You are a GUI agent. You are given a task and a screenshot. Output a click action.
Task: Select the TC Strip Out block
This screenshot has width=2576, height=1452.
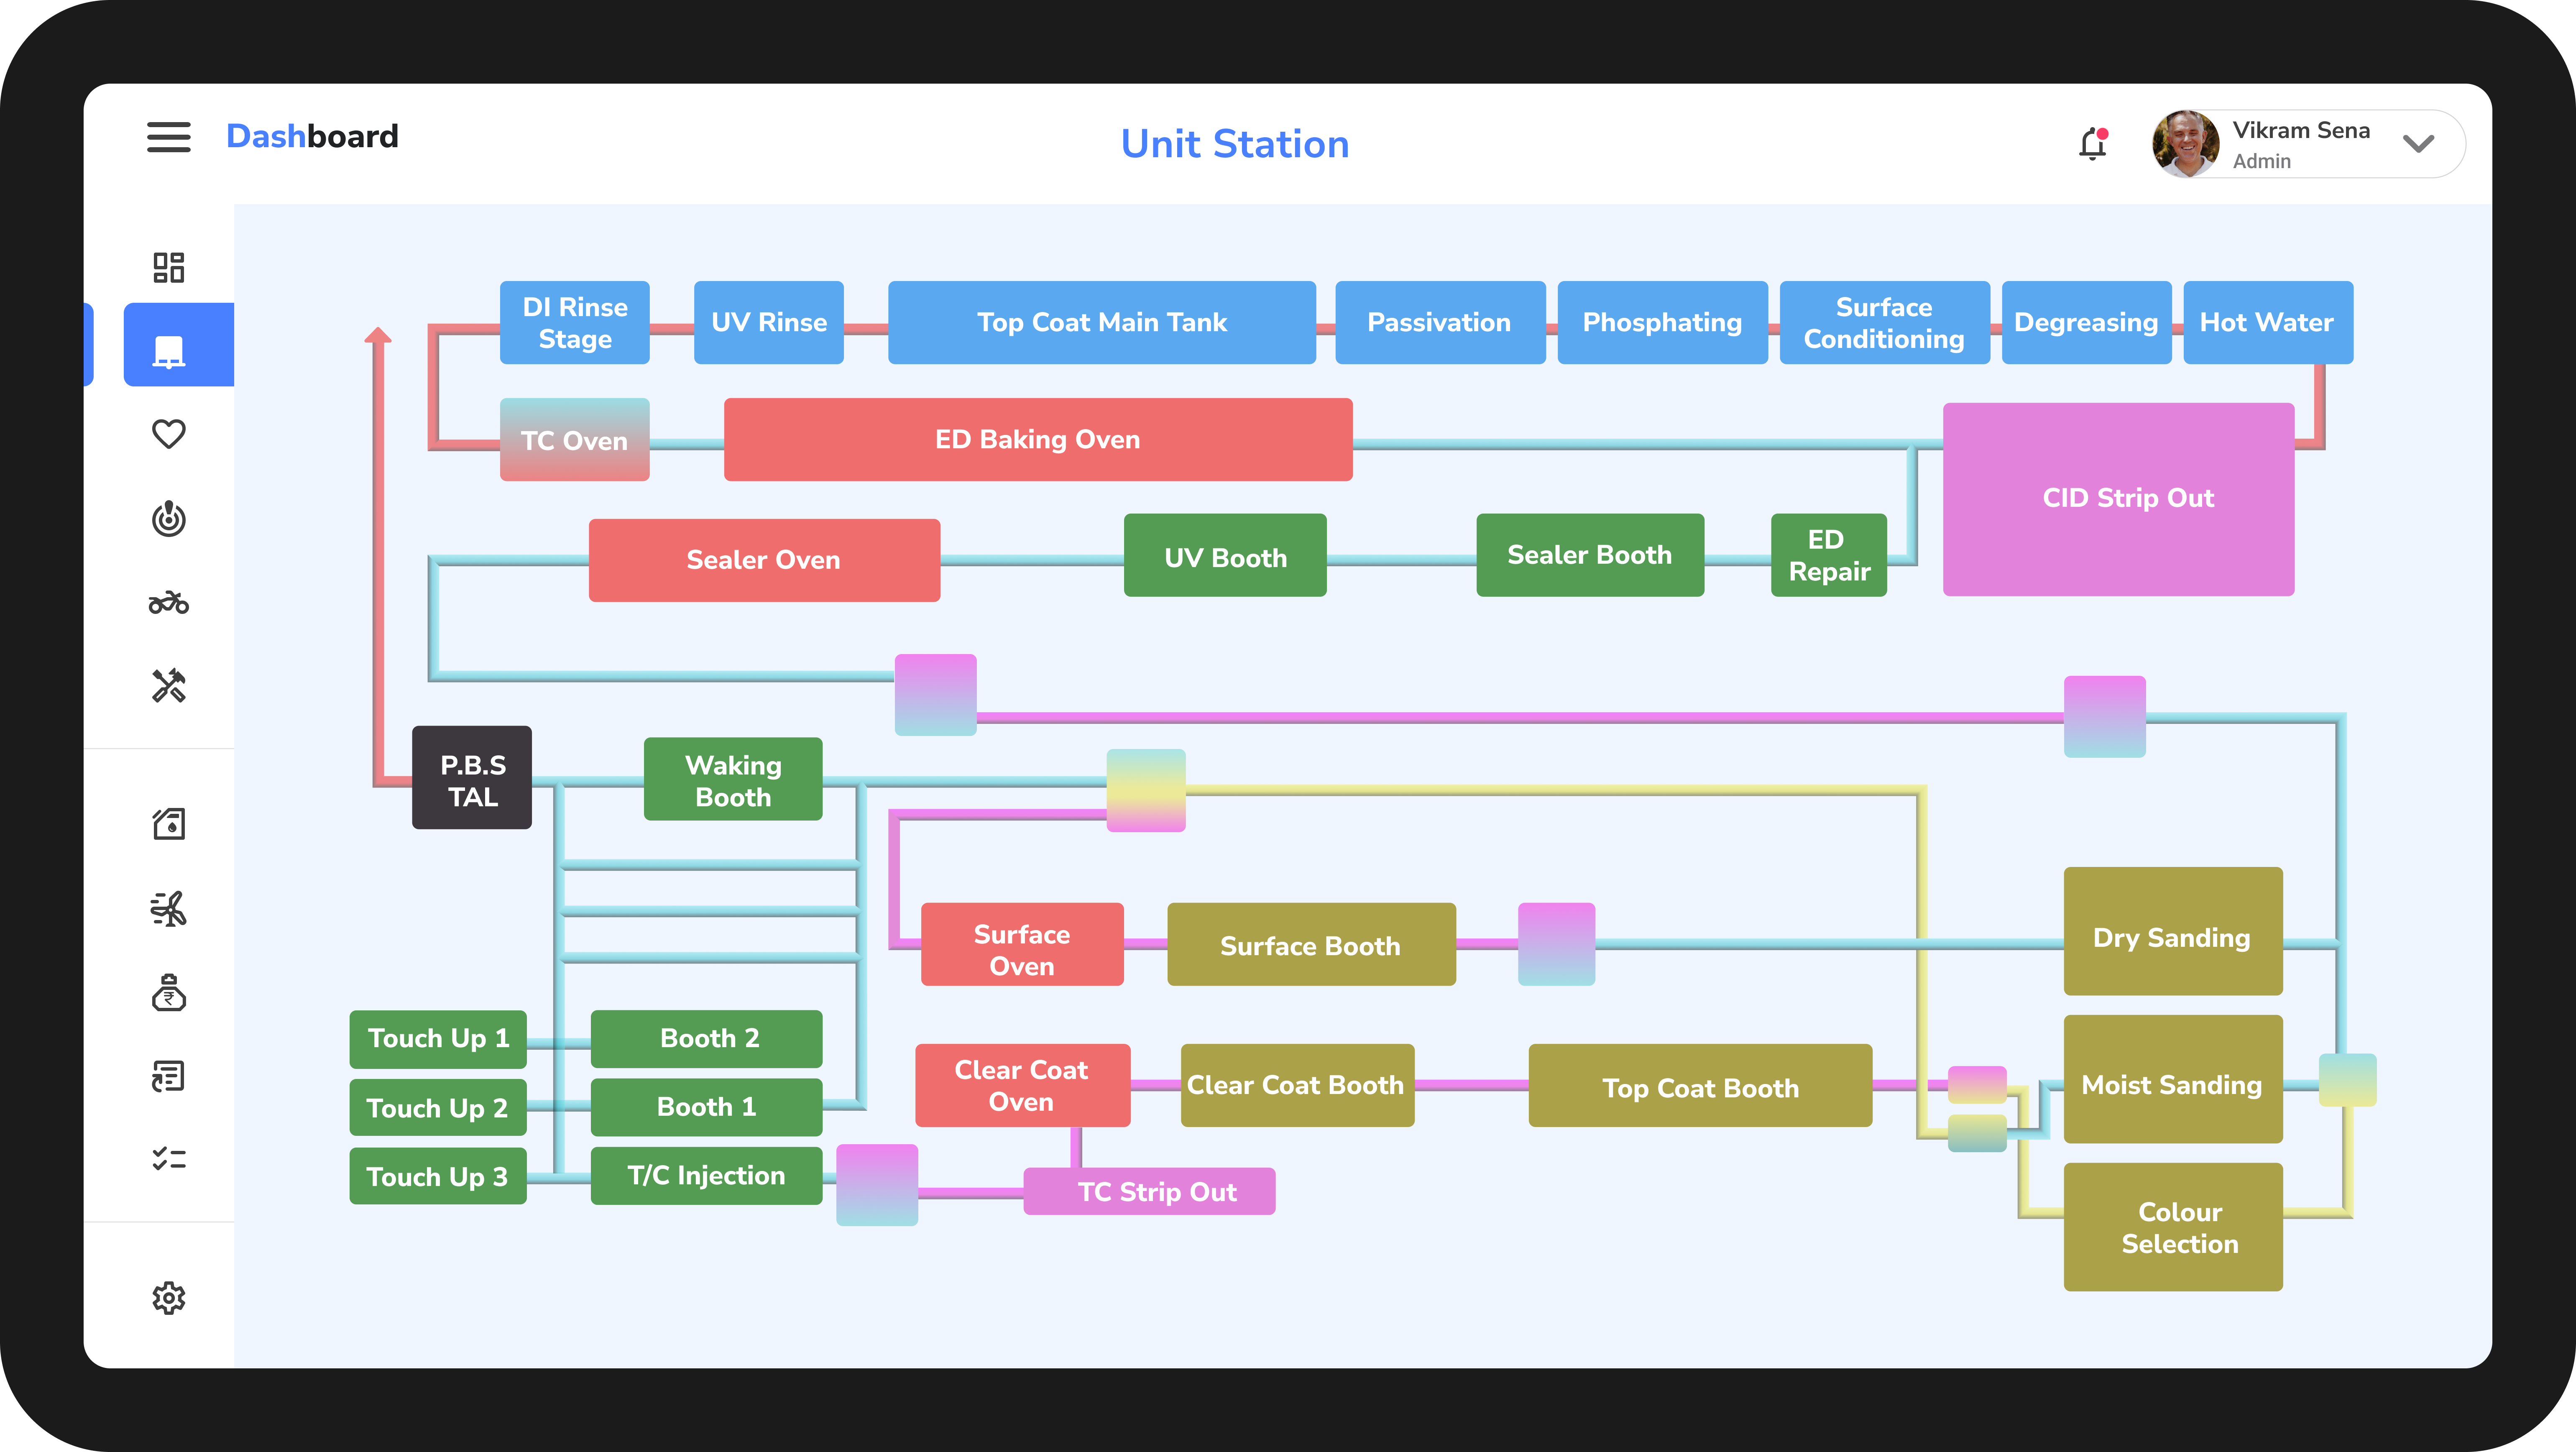1149,1192
